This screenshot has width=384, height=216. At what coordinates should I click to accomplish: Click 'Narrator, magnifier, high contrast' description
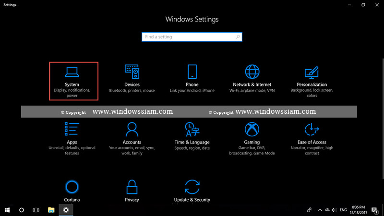(312, 150)
